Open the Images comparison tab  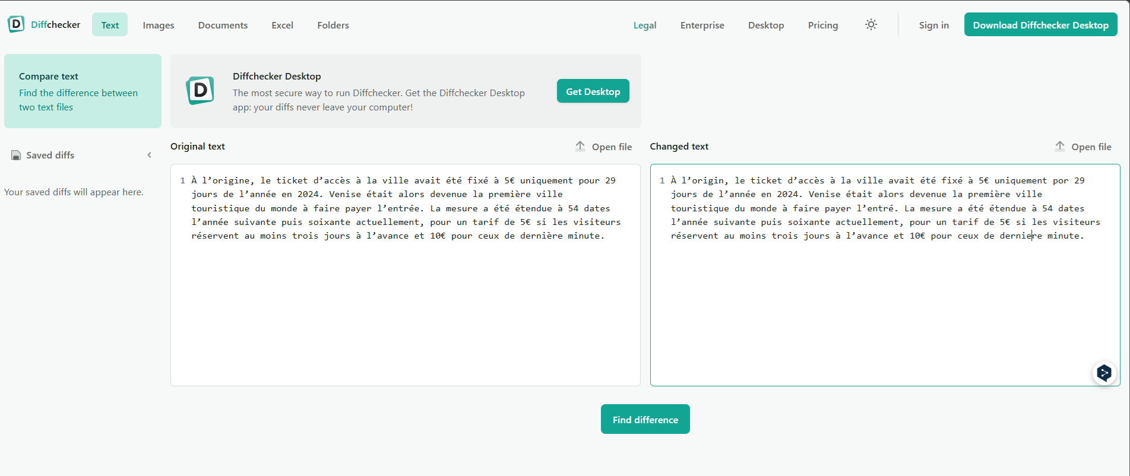[x=159, y=25]
